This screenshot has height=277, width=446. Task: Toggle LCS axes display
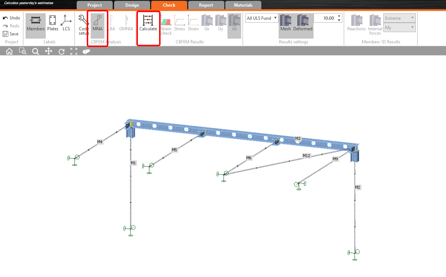(66, 23)
